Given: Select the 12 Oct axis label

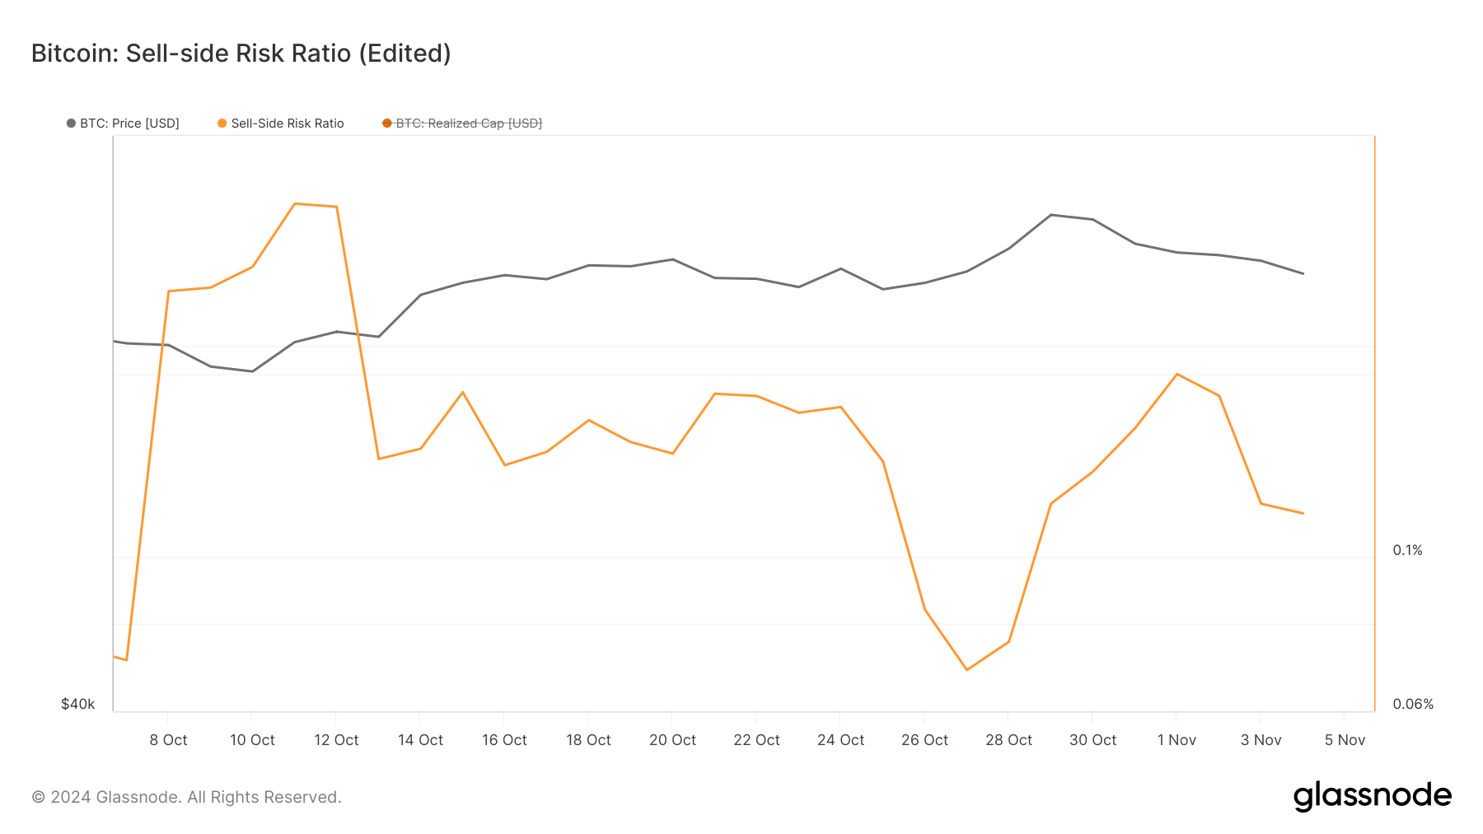Looking at the screenshot, I should coord(336,740).
